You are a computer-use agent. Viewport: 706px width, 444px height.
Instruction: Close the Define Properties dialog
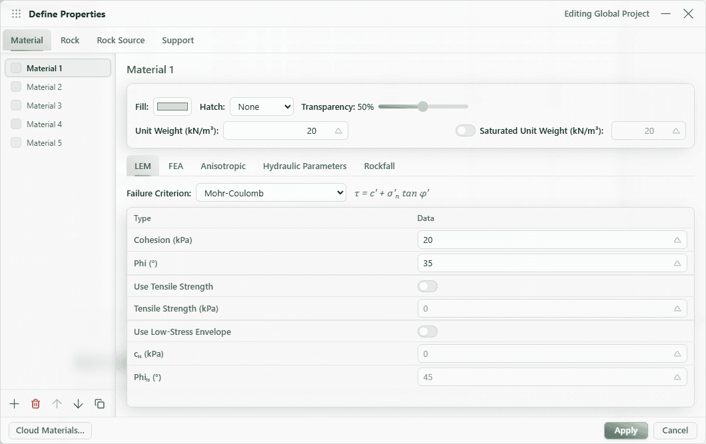[x=688, y=14]
